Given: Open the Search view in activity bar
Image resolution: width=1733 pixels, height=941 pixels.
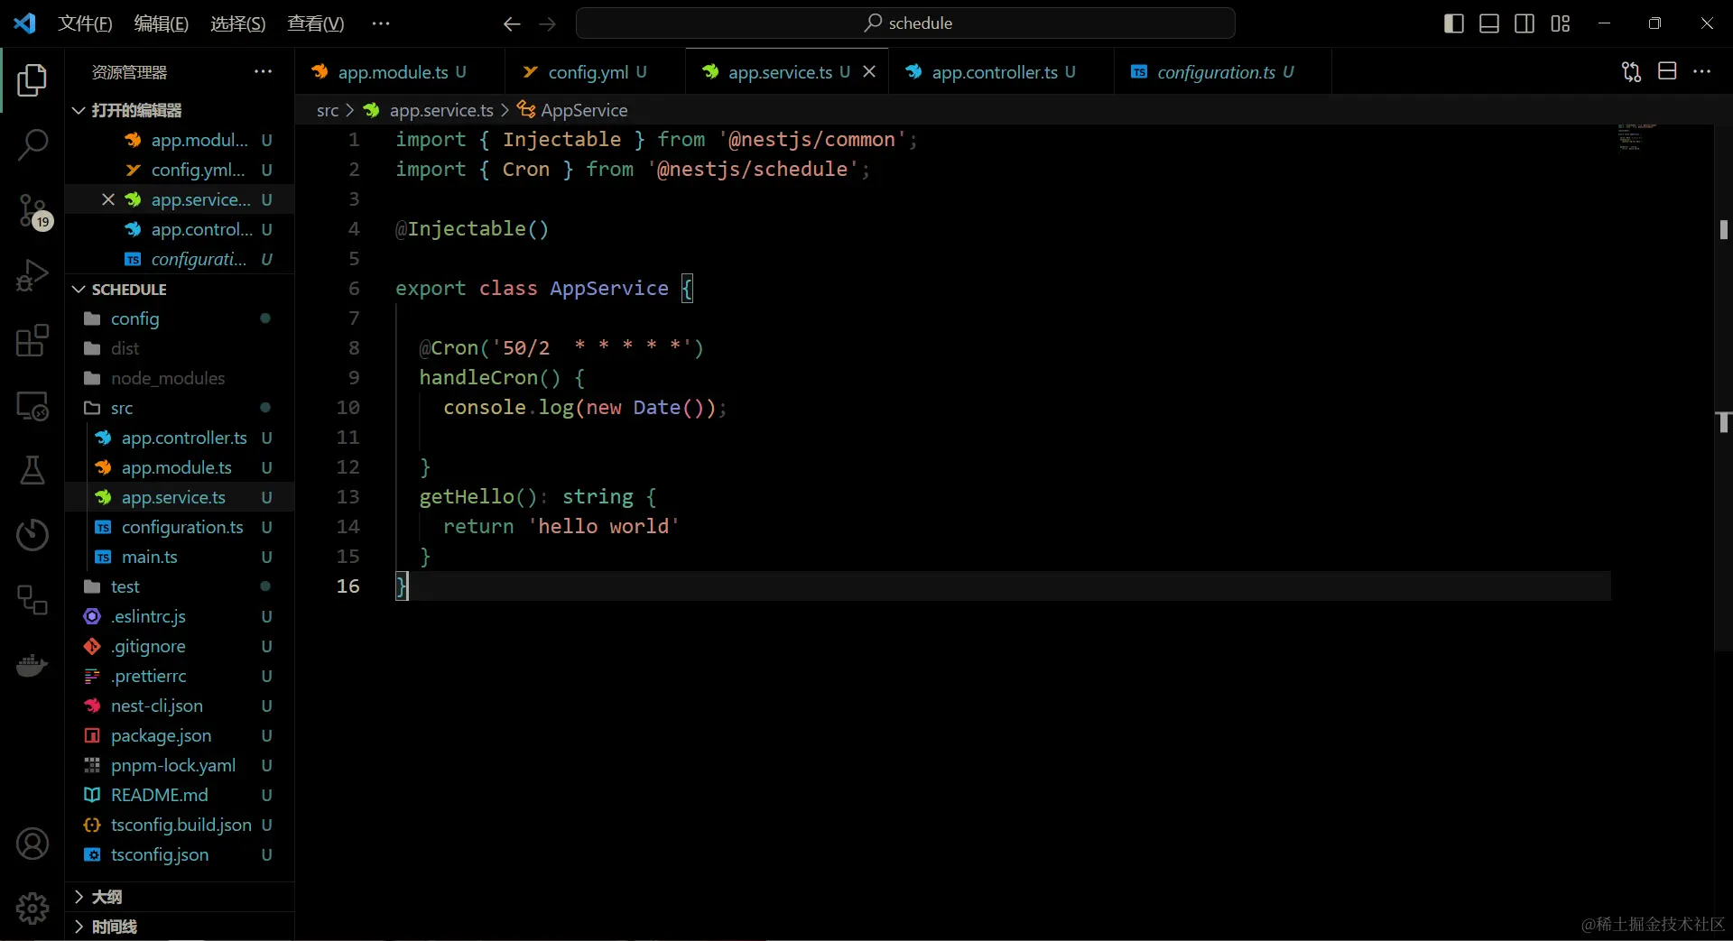Looking at the screenshot, I should tap(32, 145).
